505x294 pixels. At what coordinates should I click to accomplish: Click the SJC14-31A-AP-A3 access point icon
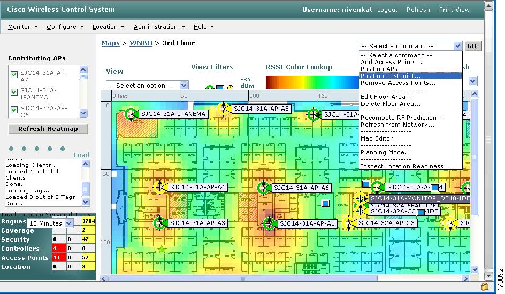click(159, 223)
